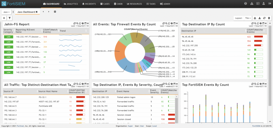Click the user profile icon in header
Viewport: 273px width, 128px height.
click(x=263, y=4)
